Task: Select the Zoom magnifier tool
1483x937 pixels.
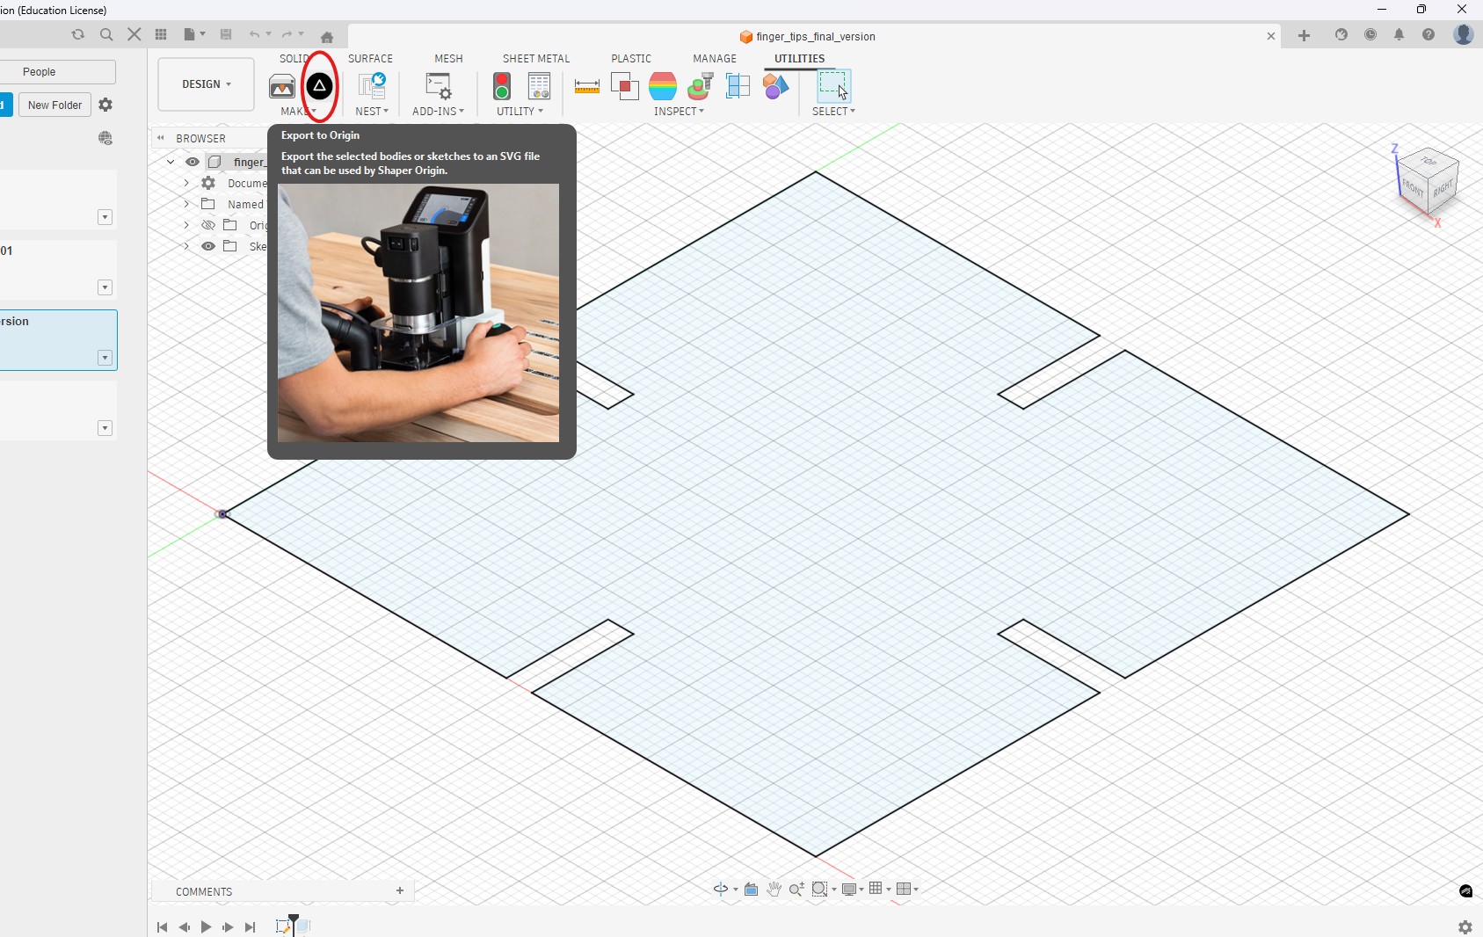Action: pos(796,890)
